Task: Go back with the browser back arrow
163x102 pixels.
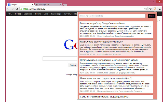Action: coord(8,9)
